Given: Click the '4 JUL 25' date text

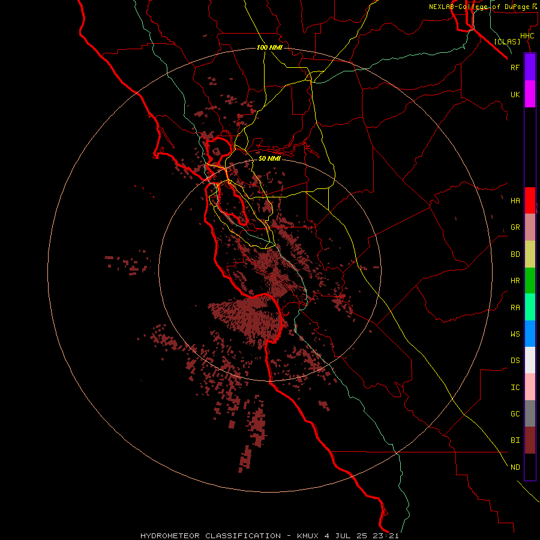Looking at the screenshot, I should coord(346,536).
